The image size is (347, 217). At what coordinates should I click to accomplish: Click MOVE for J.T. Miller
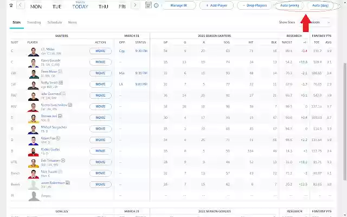[100, 51]
